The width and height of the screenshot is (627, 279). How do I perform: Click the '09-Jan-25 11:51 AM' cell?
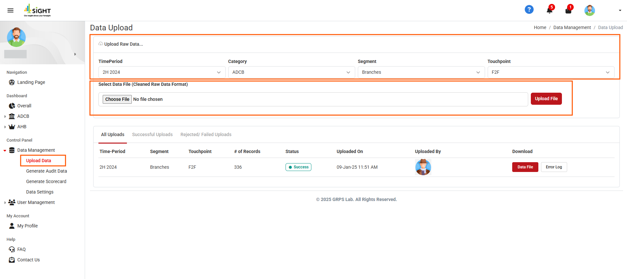[357, 167]
